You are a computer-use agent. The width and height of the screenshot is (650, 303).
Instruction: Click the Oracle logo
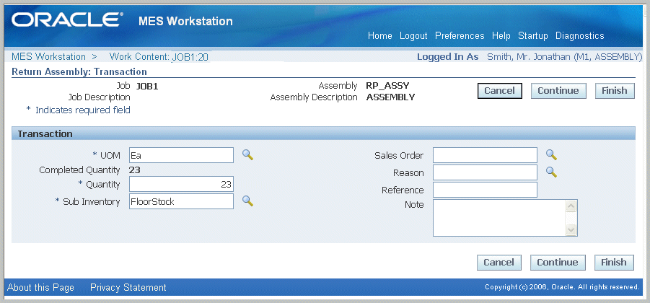point(68,20)
